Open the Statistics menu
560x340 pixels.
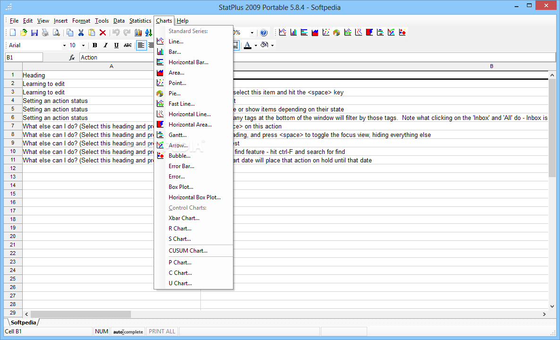click(140, 21)
